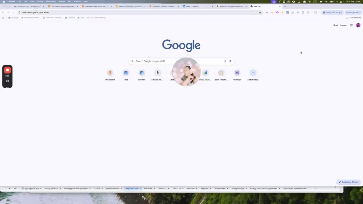363x204 pixels.
Task: Expand dropdown of Обязанности sheet tab
Action: (x=122, y=188)
